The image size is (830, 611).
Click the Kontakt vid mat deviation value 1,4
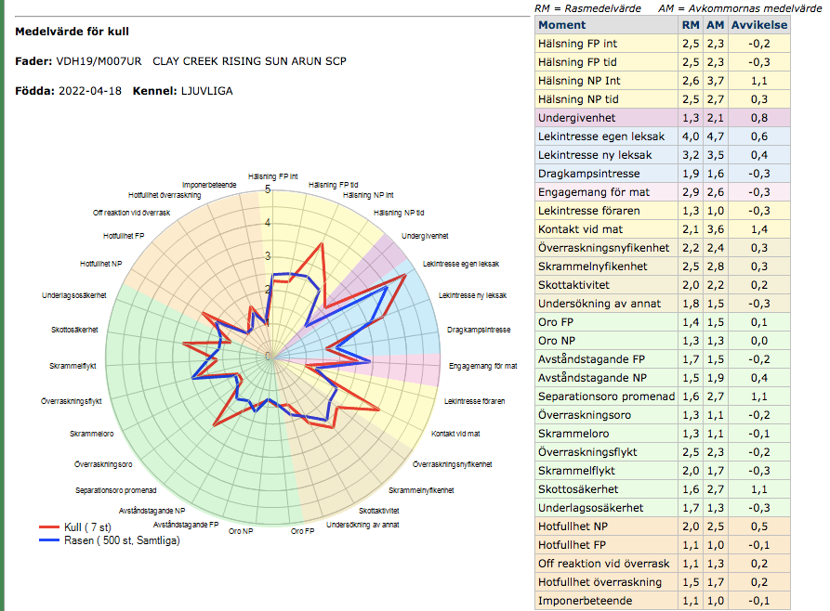pos(758,229)
